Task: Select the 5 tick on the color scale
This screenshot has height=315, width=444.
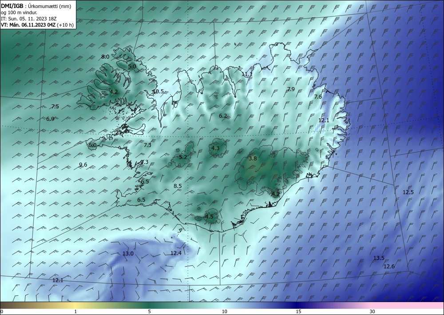Action: (x=149, y=312)
